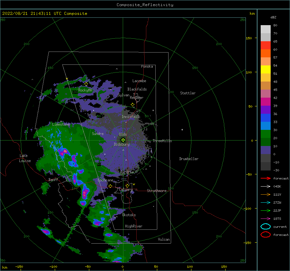Click the bright green 30 dBZ swatch
Viewport: 290px width, 271px height.
coord(266,134)
